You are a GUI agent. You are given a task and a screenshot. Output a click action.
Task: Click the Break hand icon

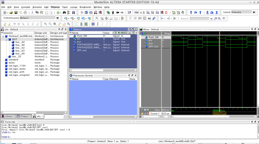coord(183,13)
